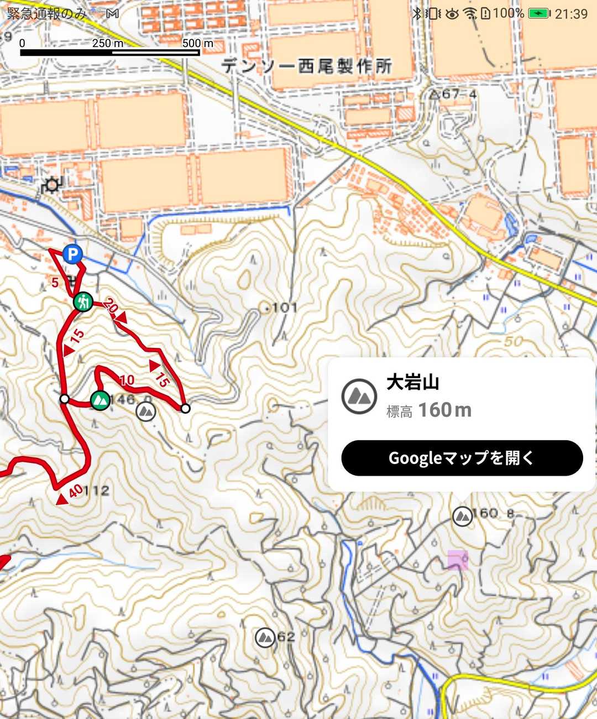
Task: Tap the デンソー西尾製作所 label
Action: click(x=307, y=66)
